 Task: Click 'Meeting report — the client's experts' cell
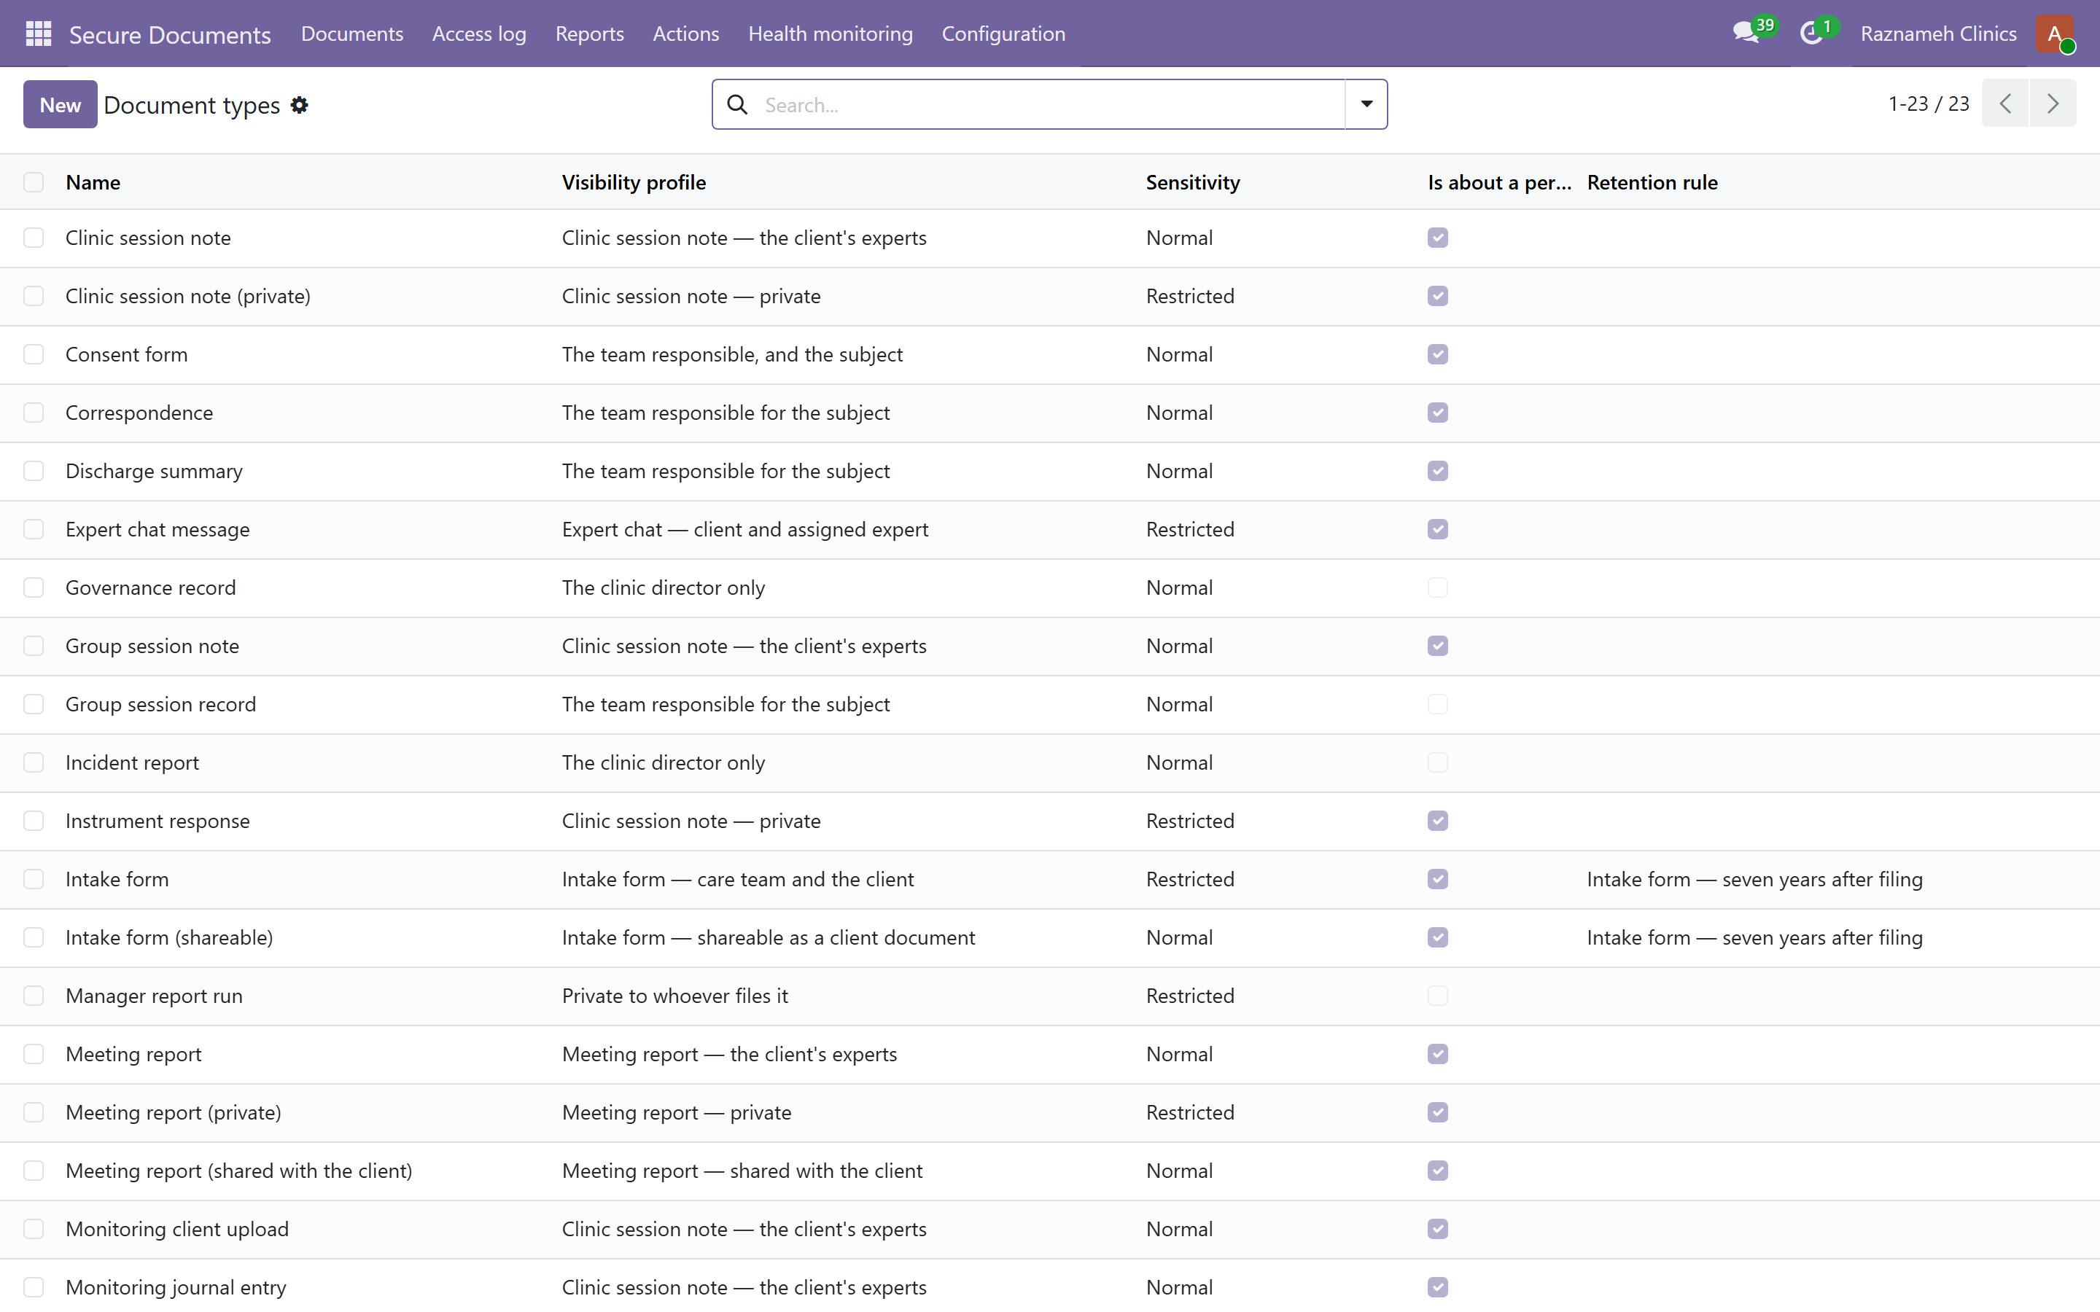click(x=730, y=1054)
